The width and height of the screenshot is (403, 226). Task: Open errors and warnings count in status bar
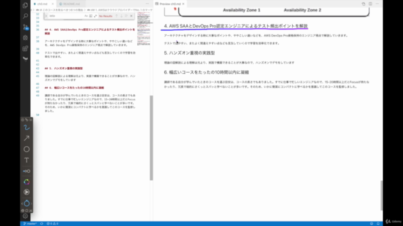(x=52, y=223)
